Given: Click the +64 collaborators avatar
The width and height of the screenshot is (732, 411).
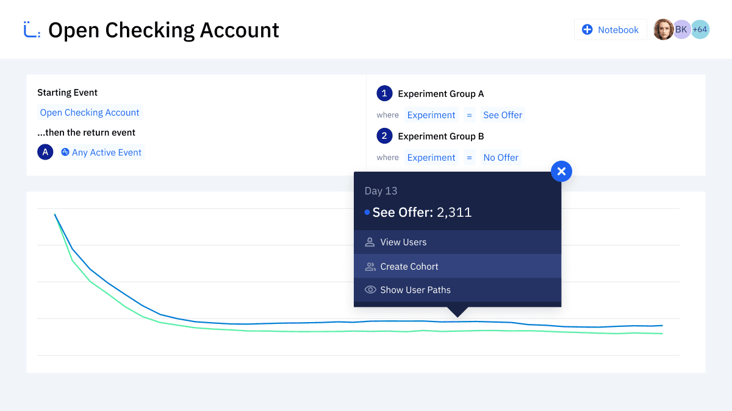Looking at the screenshot, I should pos(700,29).
